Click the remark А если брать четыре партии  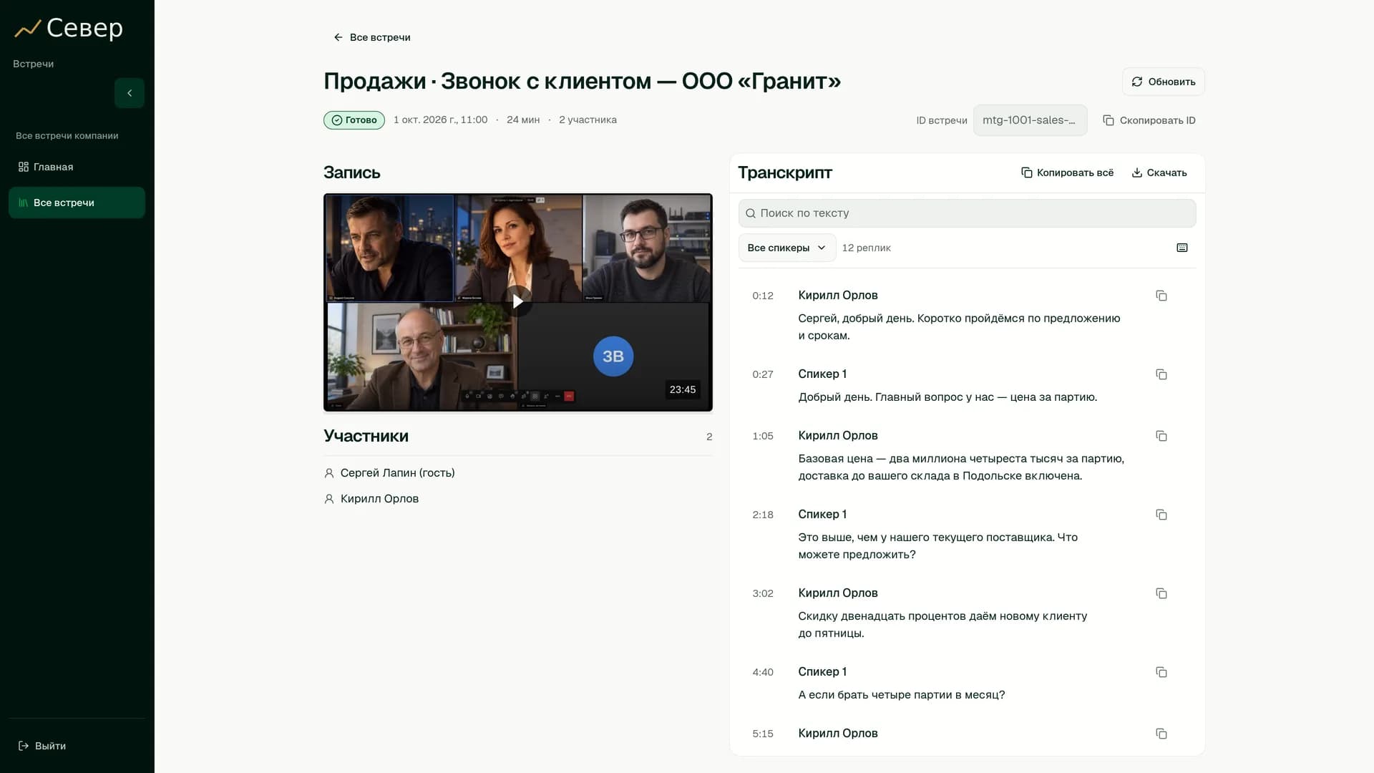tap(902, 695)
